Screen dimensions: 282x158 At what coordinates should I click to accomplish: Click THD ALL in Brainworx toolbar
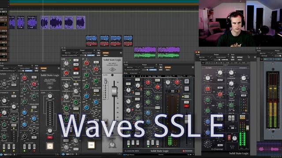click(181, 76)
